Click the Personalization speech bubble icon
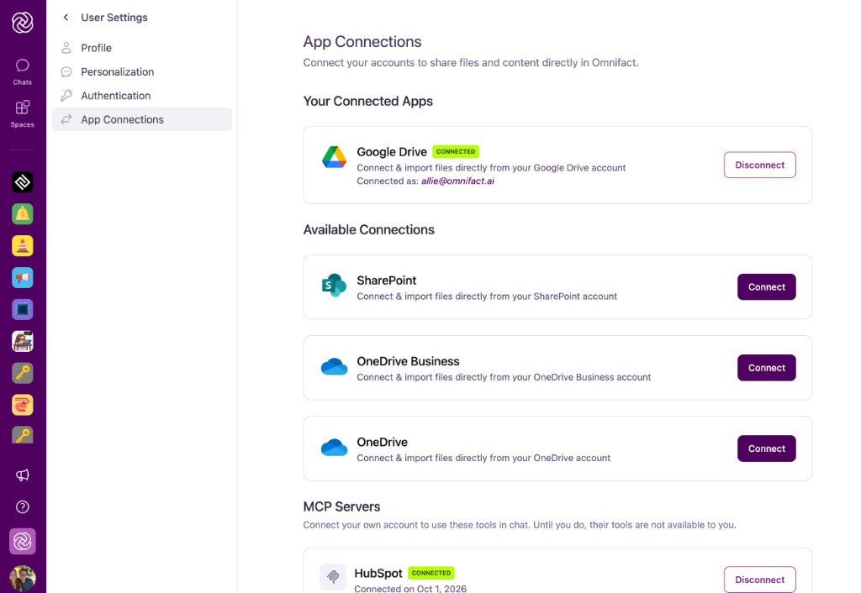This screenshot has height=593, width=861. point(66,72)
